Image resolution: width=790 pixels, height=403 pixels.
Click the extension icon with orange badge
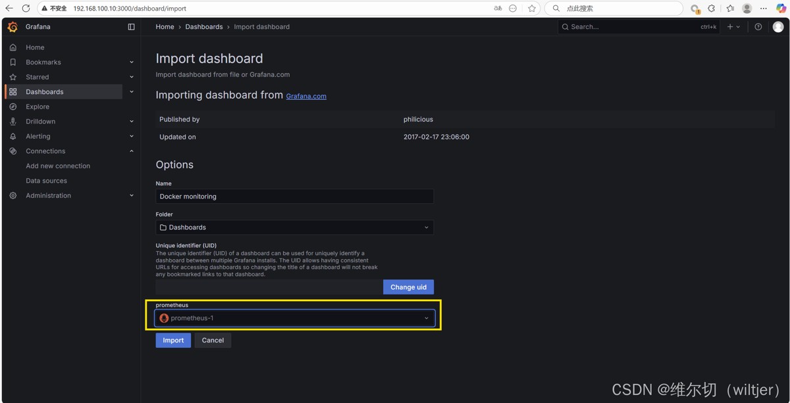point(695,9)
